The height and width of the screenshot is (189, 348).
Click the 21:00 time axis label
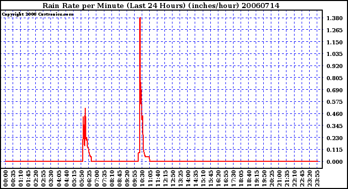click(279, 179)
